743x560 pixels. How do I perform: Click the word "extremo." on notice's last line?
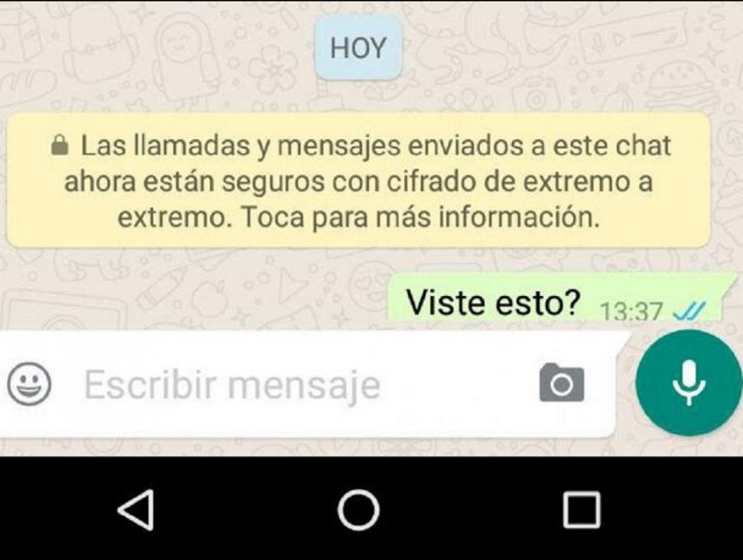click(x=176, y=217)
